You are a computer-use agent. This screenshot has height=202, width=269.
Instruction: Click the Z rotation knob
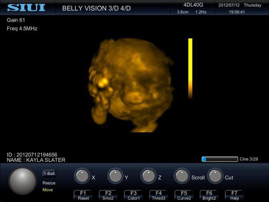point(148,176)
